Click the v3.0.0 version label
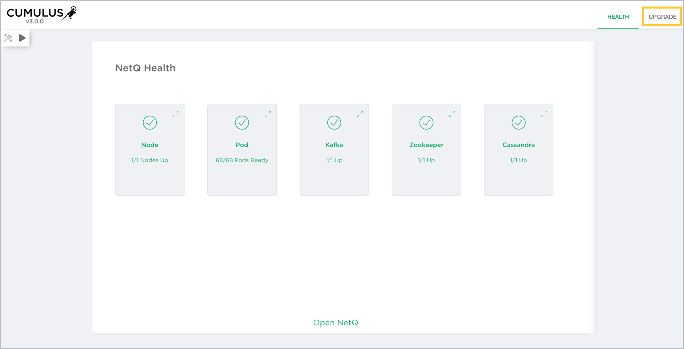 coord(35,22)
